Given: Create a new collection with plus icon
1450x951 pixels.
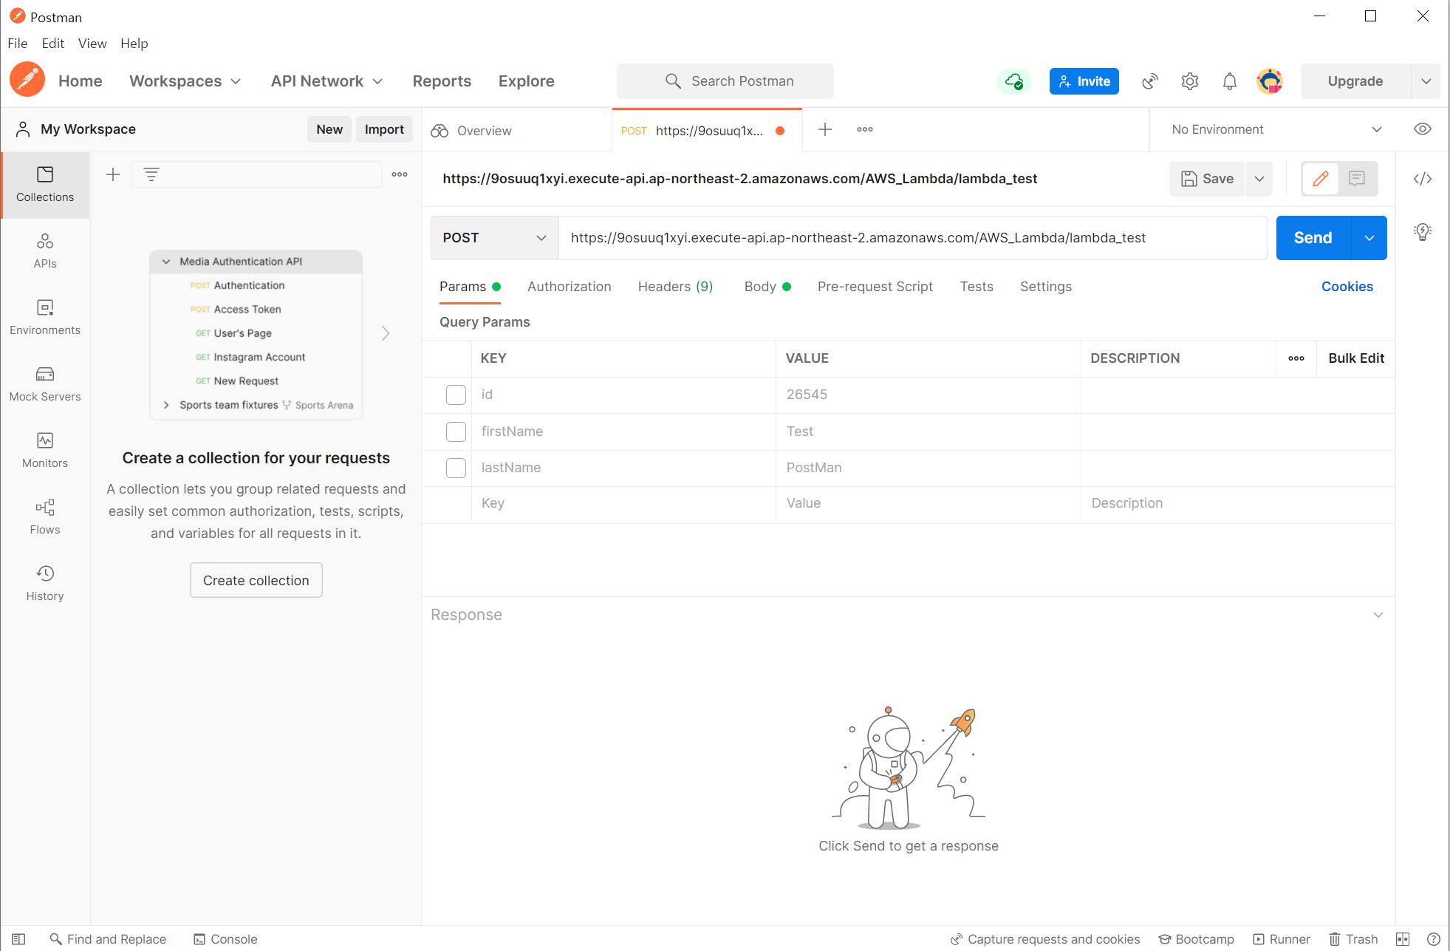Looking at the screenshot, I should pyautogui.click(x=113, y=174).
